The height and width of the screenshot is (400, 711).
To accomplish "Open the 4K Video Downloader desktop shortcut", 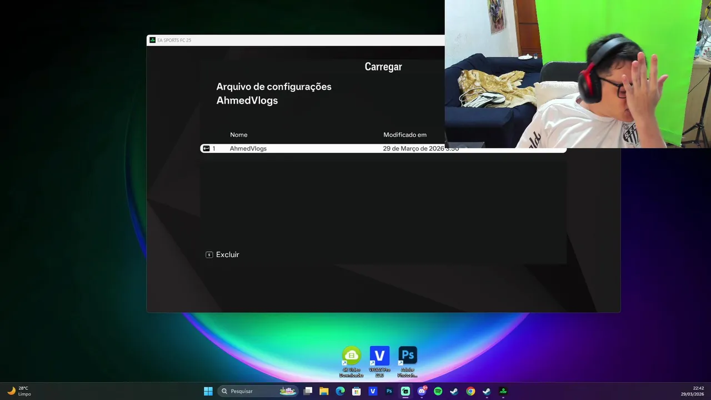I will (x=351, y=362).
